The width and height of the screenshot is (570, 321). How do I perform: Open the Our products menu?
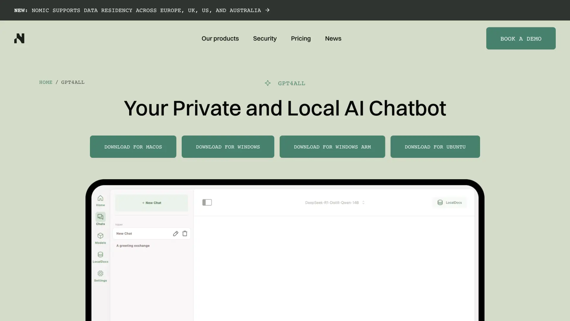220,38
